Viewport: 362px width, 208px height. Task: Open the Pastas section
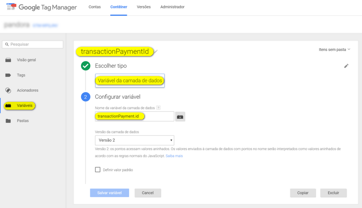click(22, 121)
